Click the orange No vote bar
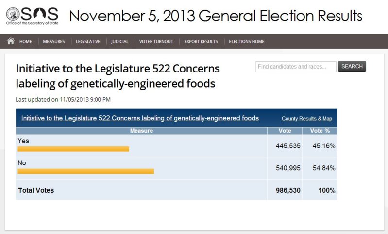 tap(86, 171)
